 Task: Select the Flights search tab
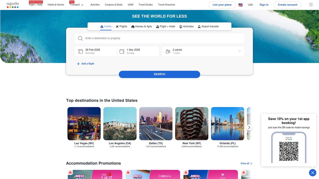click(121, 26)
